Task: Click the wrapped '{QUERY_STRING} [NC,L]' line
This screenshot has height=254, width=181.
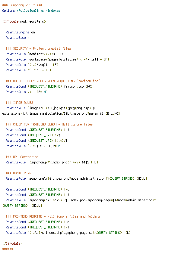Action: pos(22,206)
